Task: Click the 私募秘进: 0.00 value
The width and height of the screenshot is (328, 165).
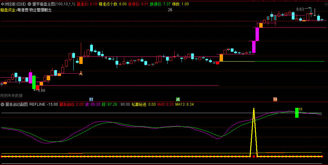Action: point(143,104)
